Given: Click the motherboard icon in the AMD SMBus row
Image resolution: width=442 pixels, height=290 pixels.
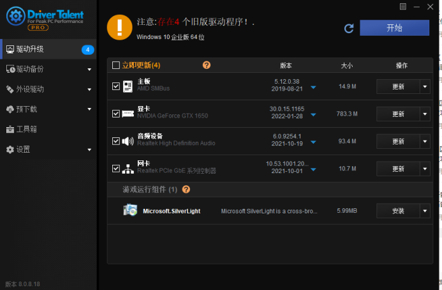Looking at the screenshot, I should [128, 86].
